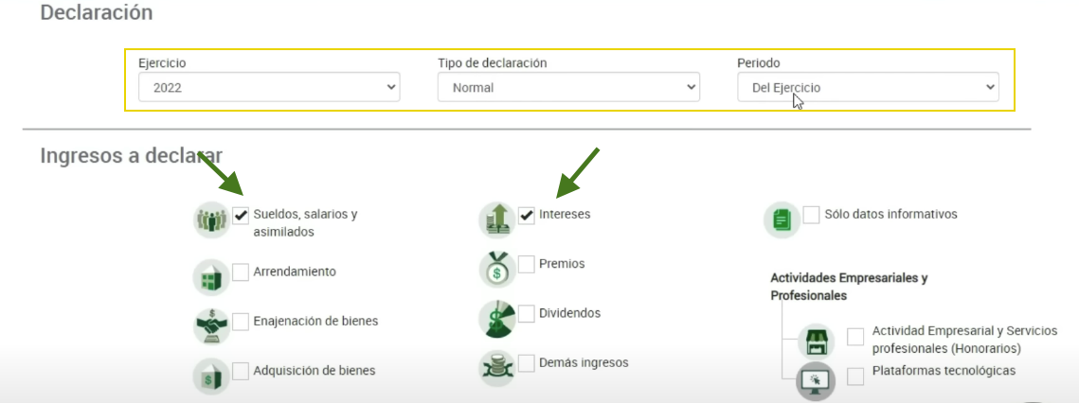Image resolution: width=1079 pixels, height=403 pixels.
Task: Click the Ingresos a declarar heading
Action: 131,155
